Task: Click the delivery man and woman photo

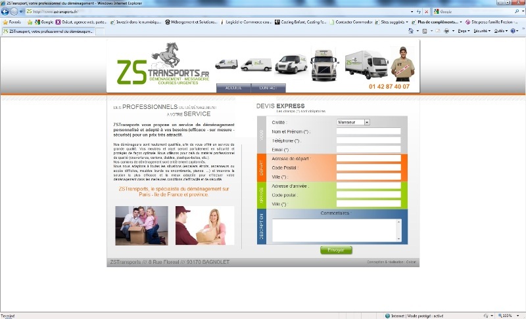Action: click(x=204, y=226)
